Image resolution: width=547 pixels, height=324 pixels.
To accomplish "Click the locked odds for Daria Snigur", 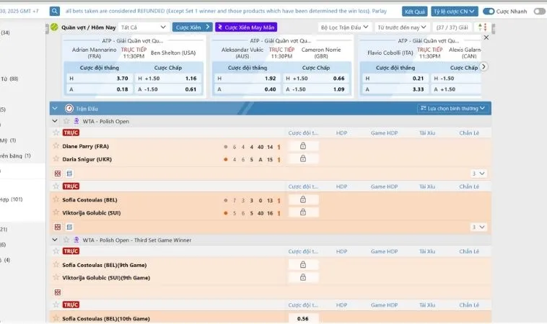I will pyautogui.click(x=302, y=159).
